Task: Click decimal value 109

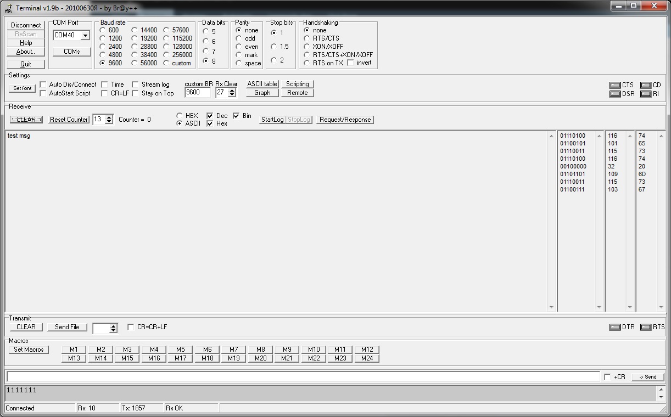Action: tap(612, 174)
